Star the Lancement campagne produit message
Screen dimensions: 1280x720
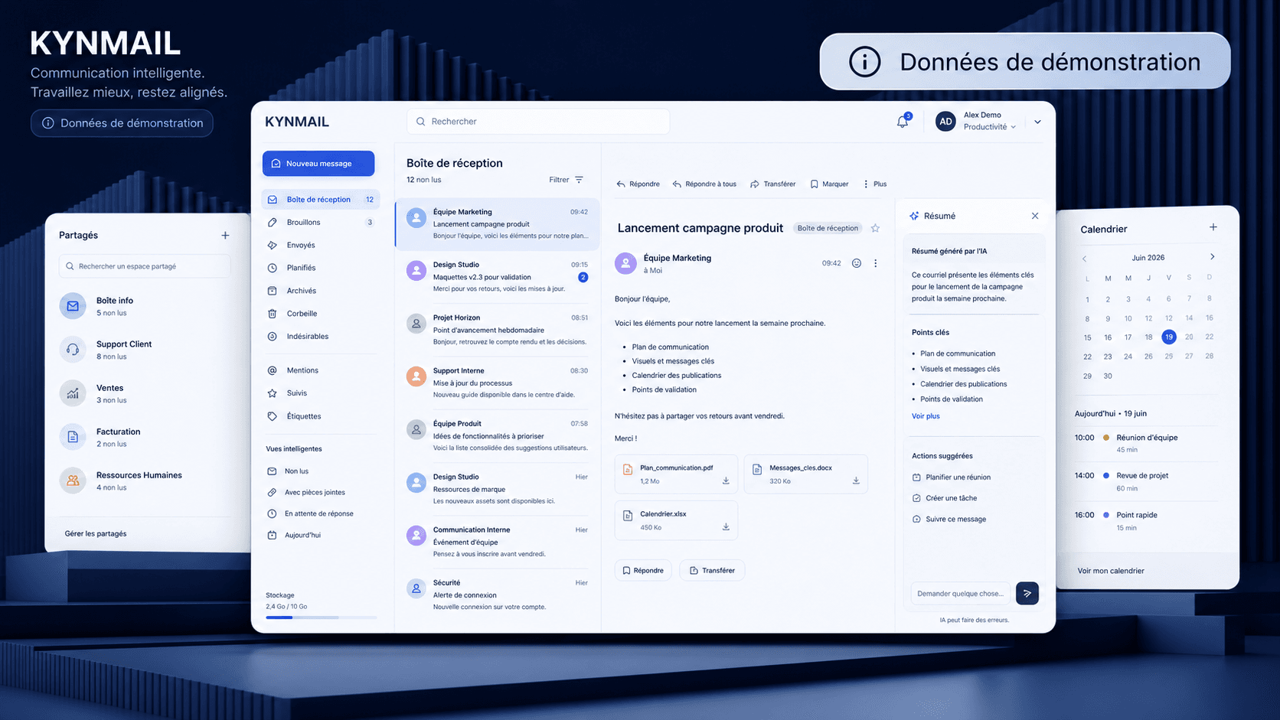point(875,228)
